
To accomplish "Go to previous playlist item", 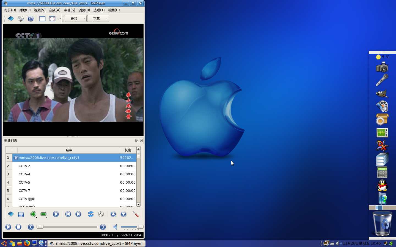I will (x=68, y=214).
